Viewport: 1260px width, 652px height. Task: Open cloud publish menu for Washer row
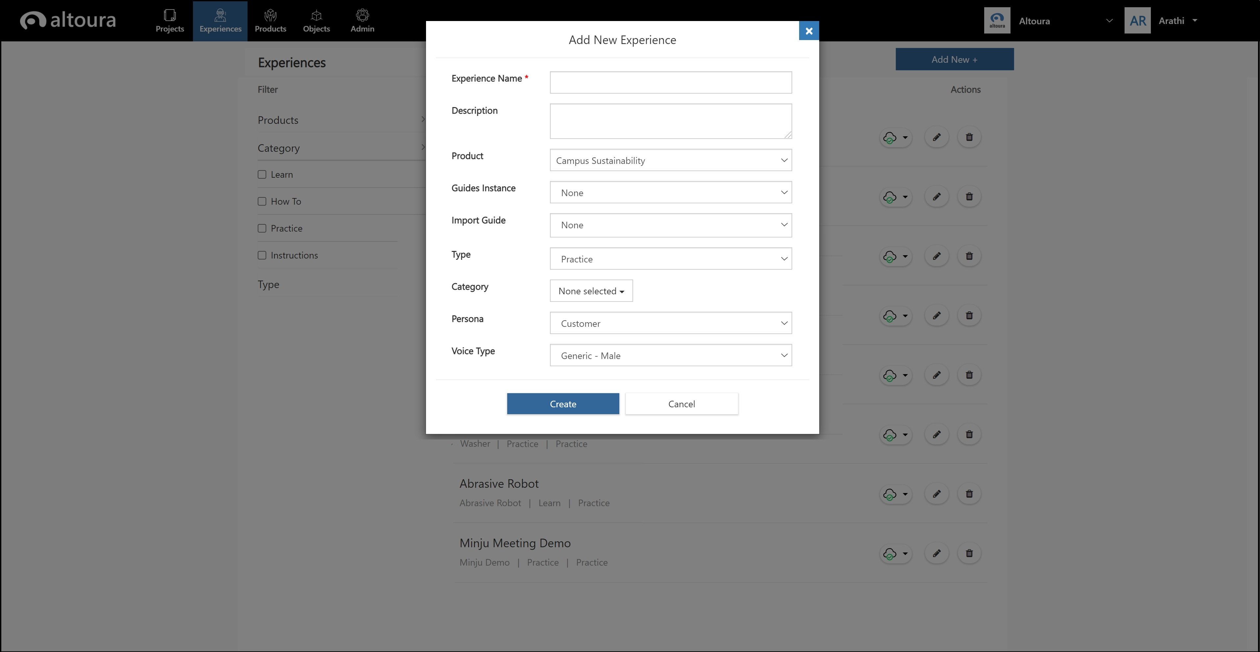895,435
